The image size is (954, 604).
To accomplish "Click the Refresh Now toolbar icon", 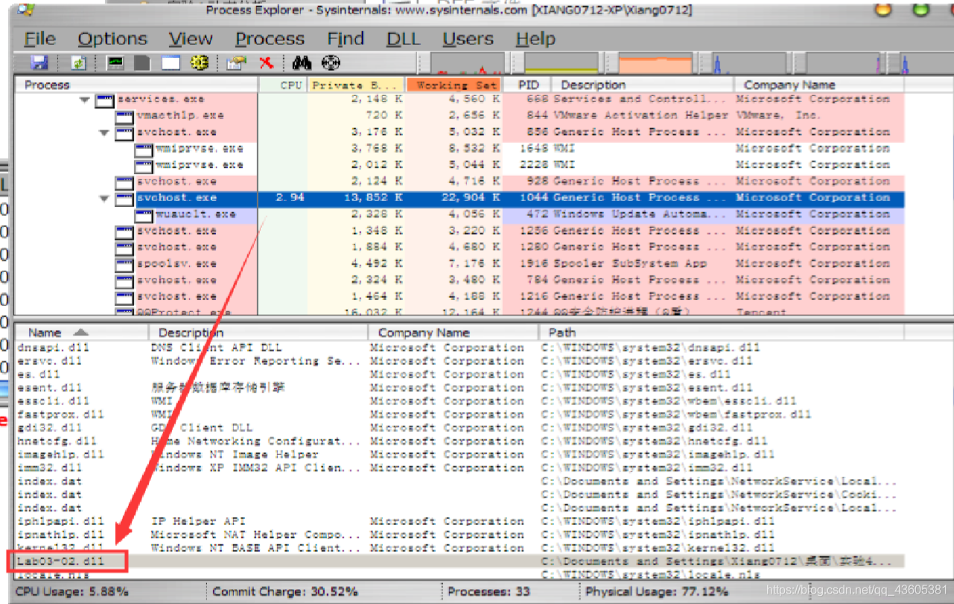I will [x=79, y=63].
